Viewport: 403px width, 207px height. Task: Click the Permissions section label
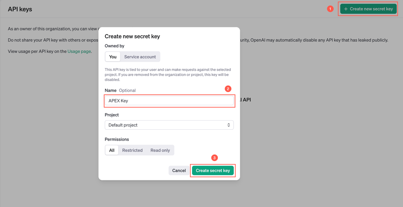click(x=117, y=139)
